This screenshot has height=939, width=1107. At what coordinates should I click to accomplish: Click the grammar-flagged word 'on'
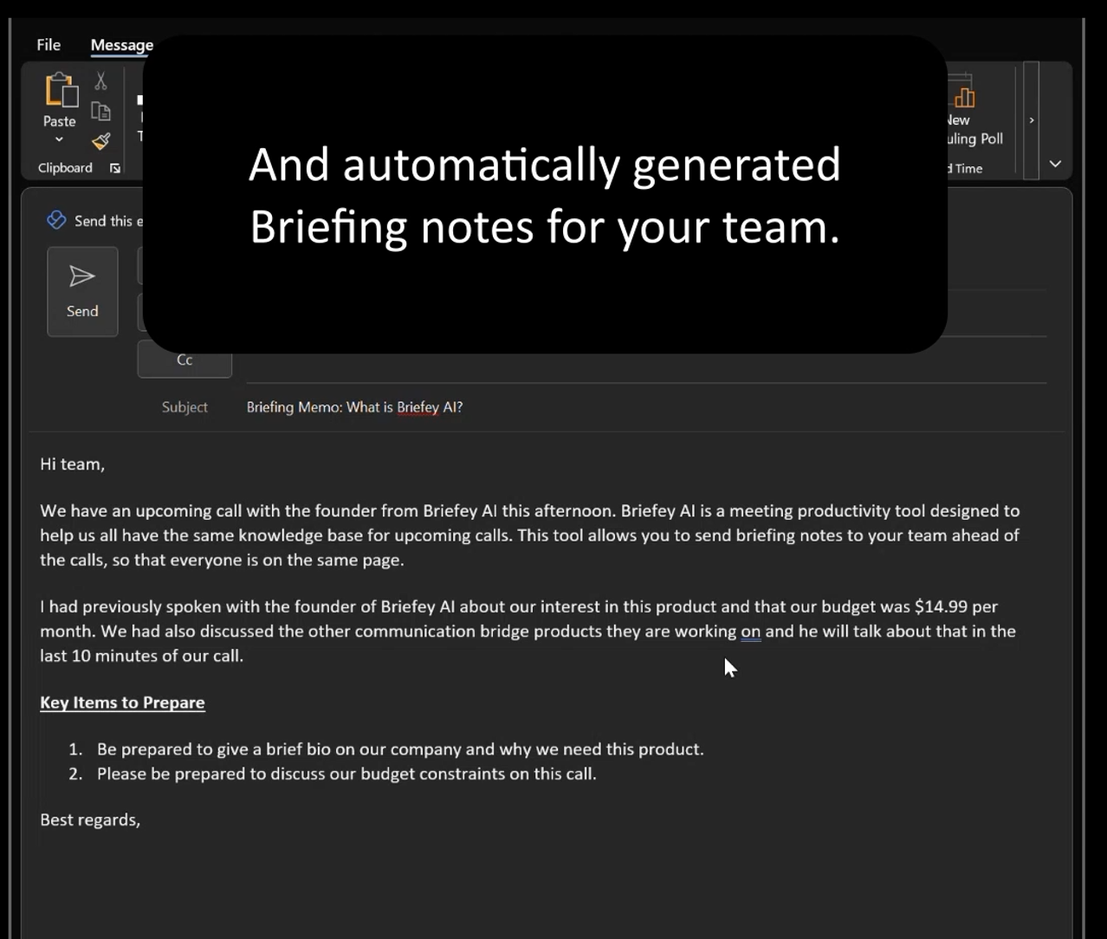click(x=751, y=631)
